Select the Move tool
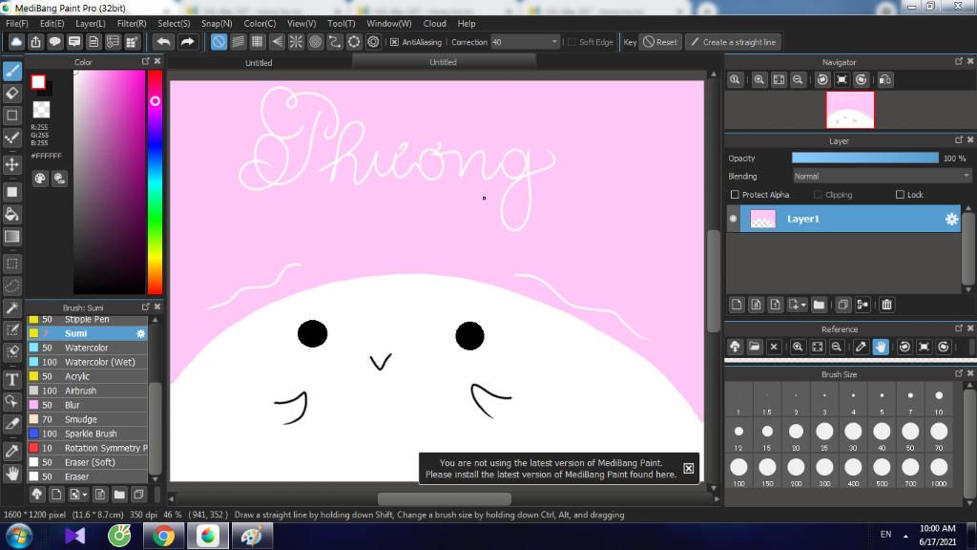The image size is (977, 550). tap(12, 164)
